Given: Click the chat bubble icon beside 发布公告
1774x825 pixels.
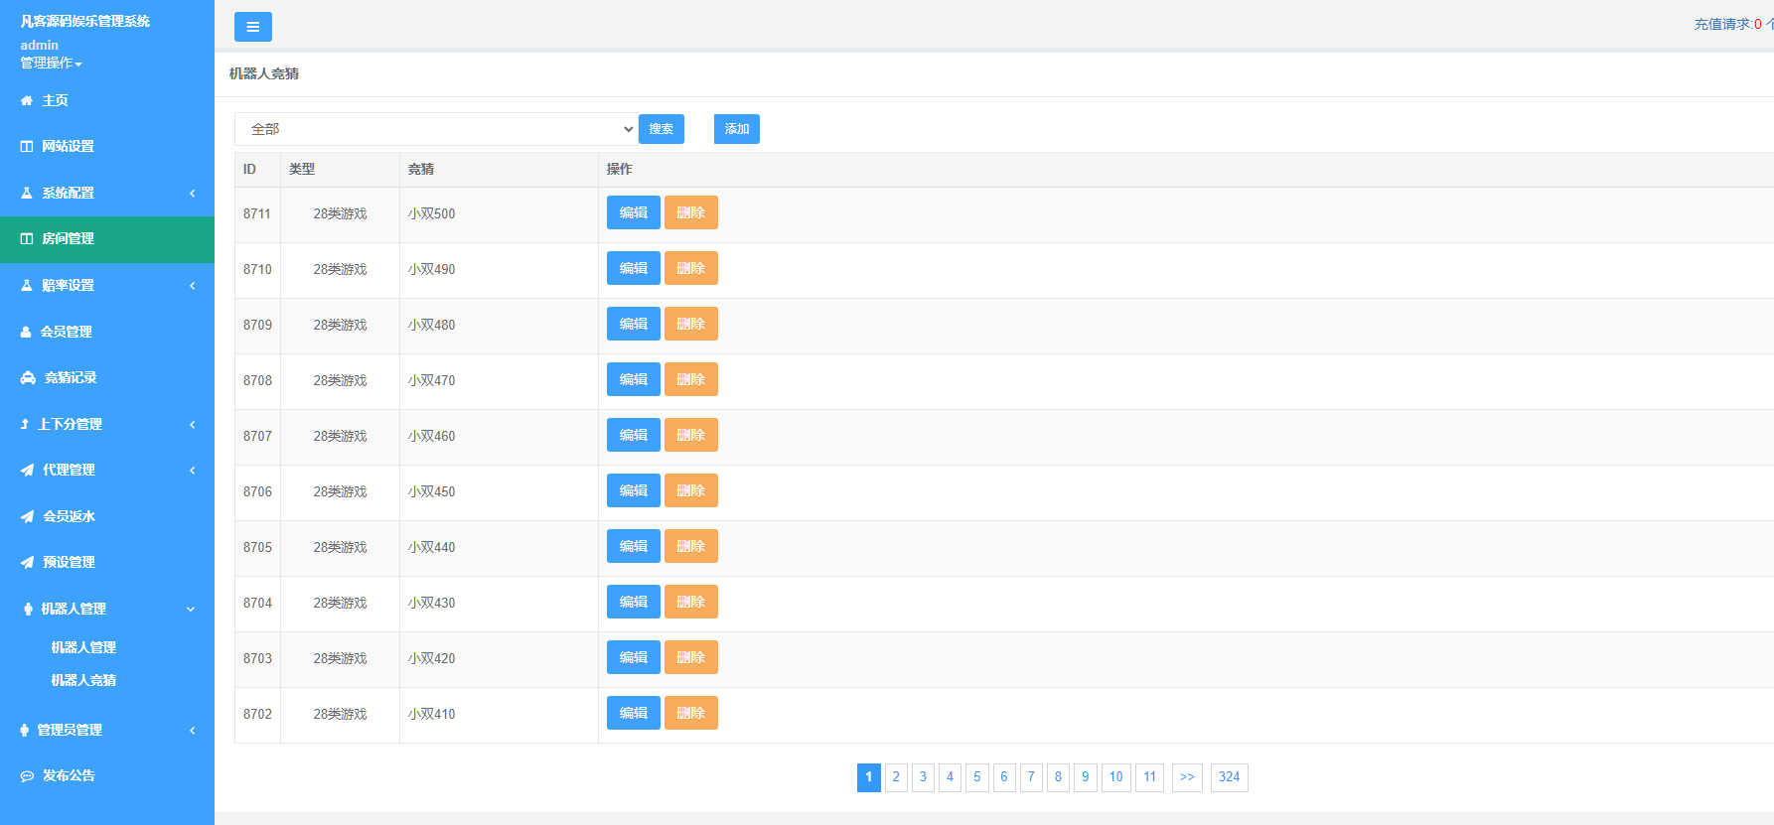Looking at the screenshot, I should (x=27, y=776).
